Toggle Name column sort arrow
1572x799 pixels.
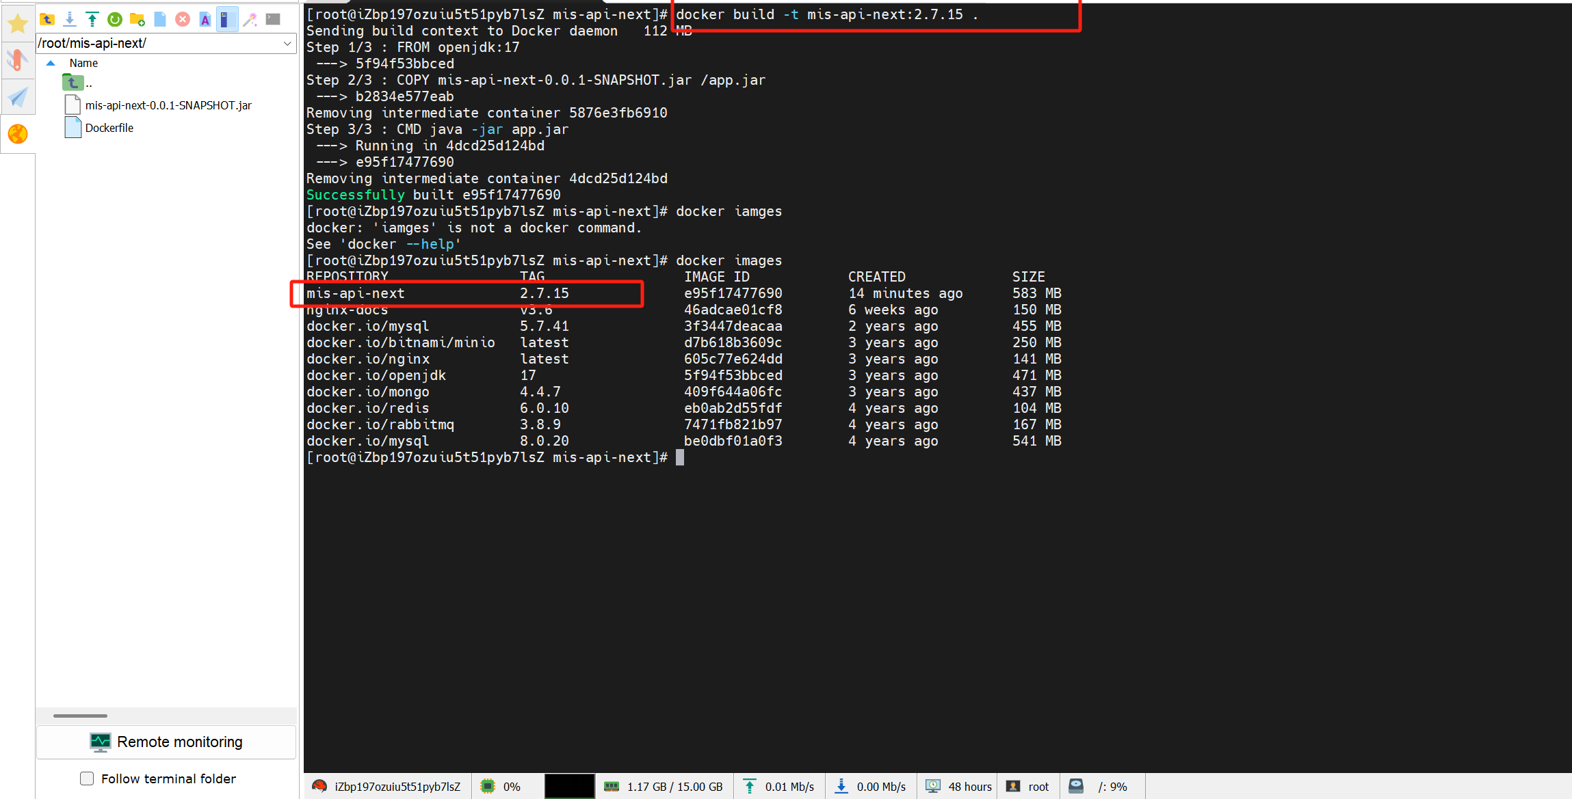click(51, 63)
